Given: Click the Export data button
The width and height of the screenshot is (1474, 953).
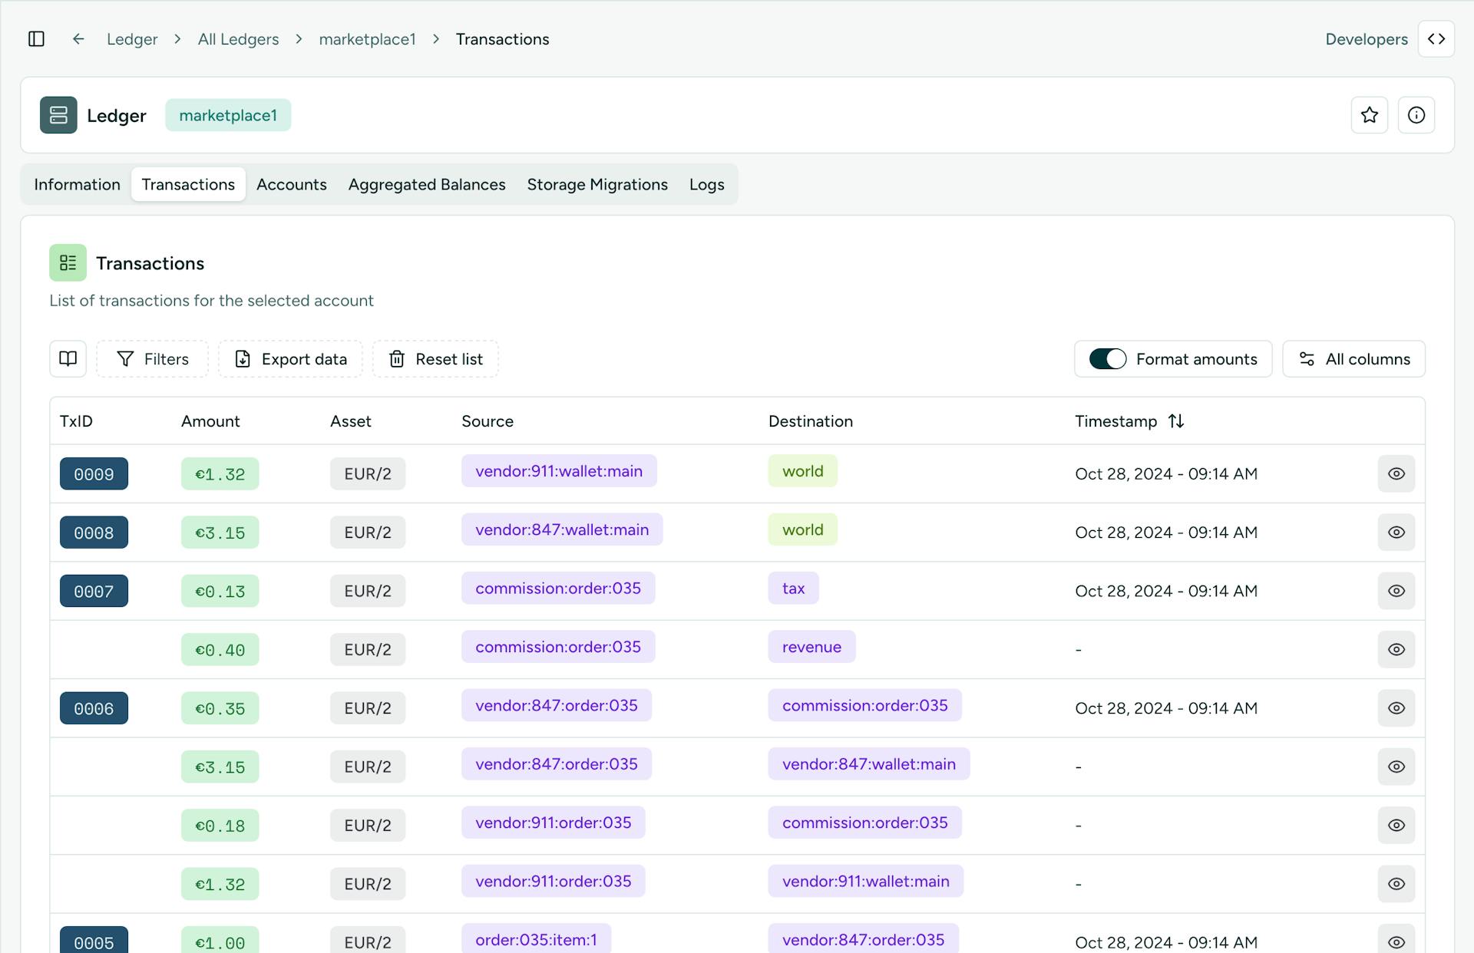Looking at the screenshot, I should 290,359.
